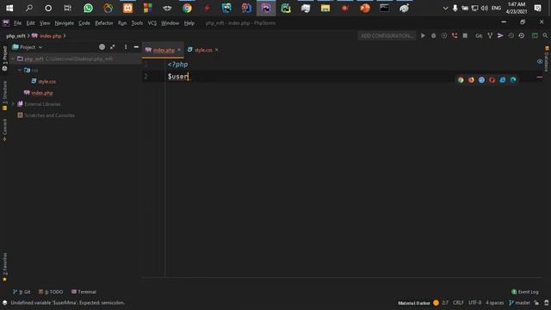Start listening for PHP debug connections

tap(455, 36)
